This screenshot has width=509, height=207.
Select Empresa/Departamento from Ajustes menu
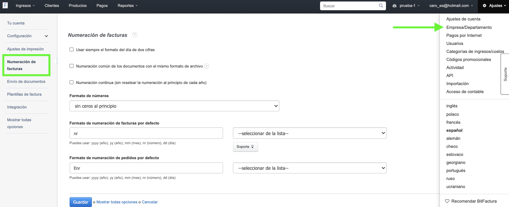point(469,27)
